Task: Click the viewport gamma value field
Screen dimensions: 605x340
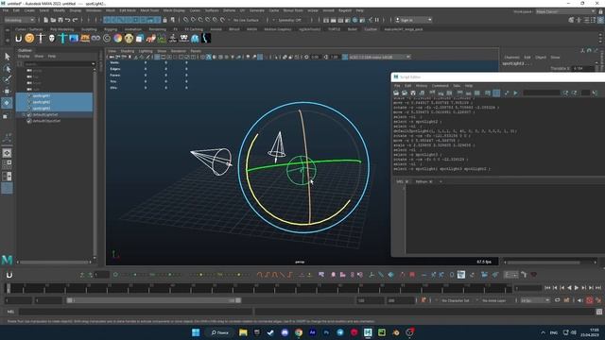Action: click(334, 57)
